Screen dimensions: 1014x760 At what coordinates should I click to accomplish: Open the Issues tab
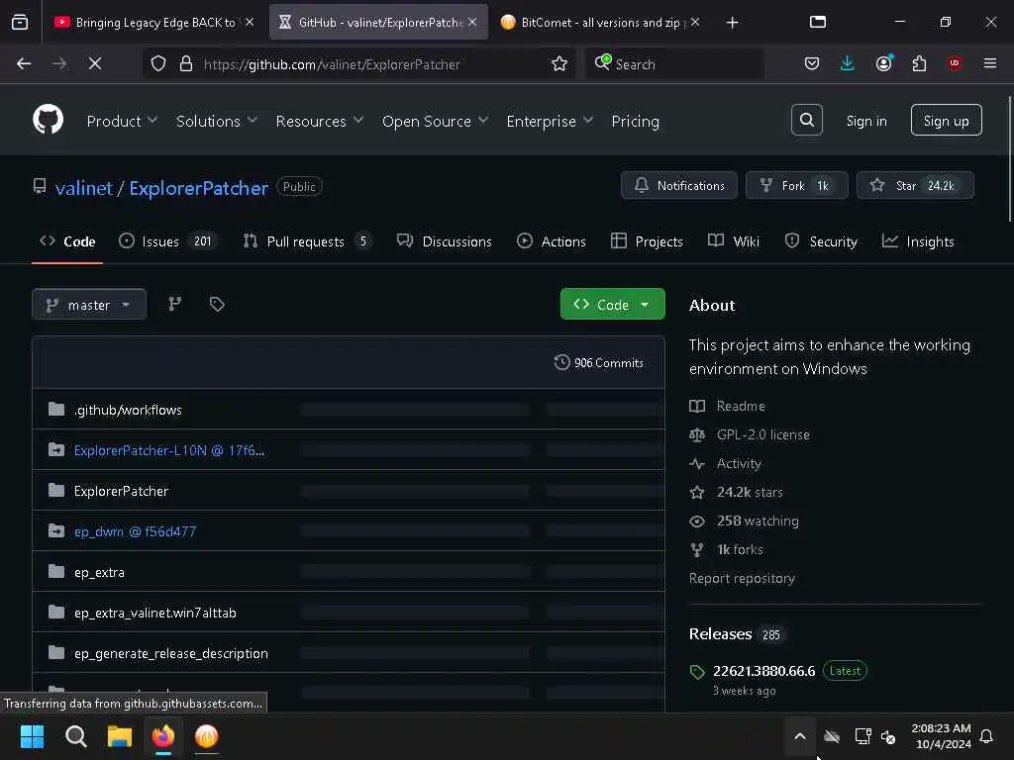(x=167, y=241)
